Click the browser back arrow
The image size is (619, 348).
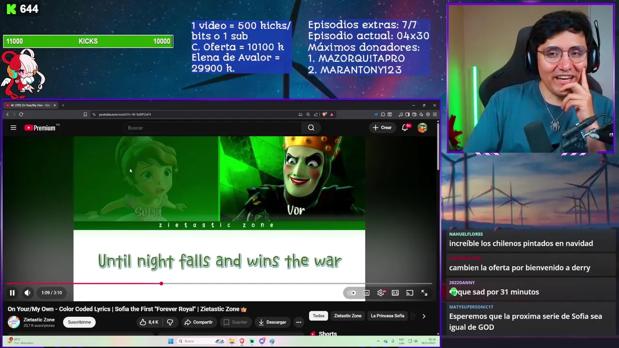(x=7, y=115)
